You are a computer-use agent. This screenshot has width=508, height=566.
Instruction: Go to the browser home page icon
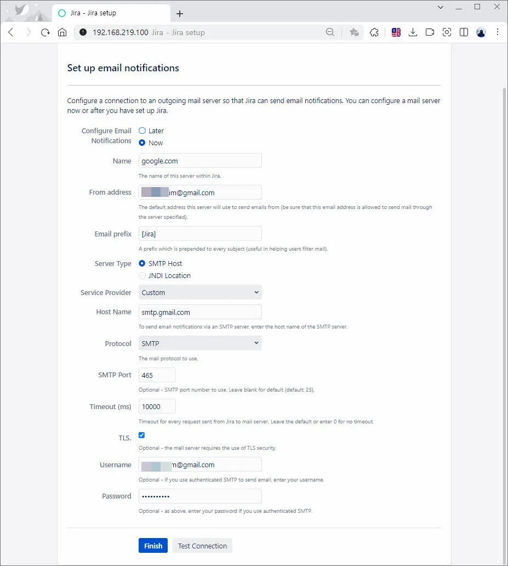[x=62, y=32]
